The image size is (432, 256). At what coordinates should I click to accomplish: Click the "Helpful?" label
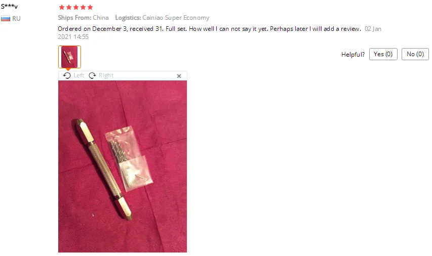coord(353,55)
